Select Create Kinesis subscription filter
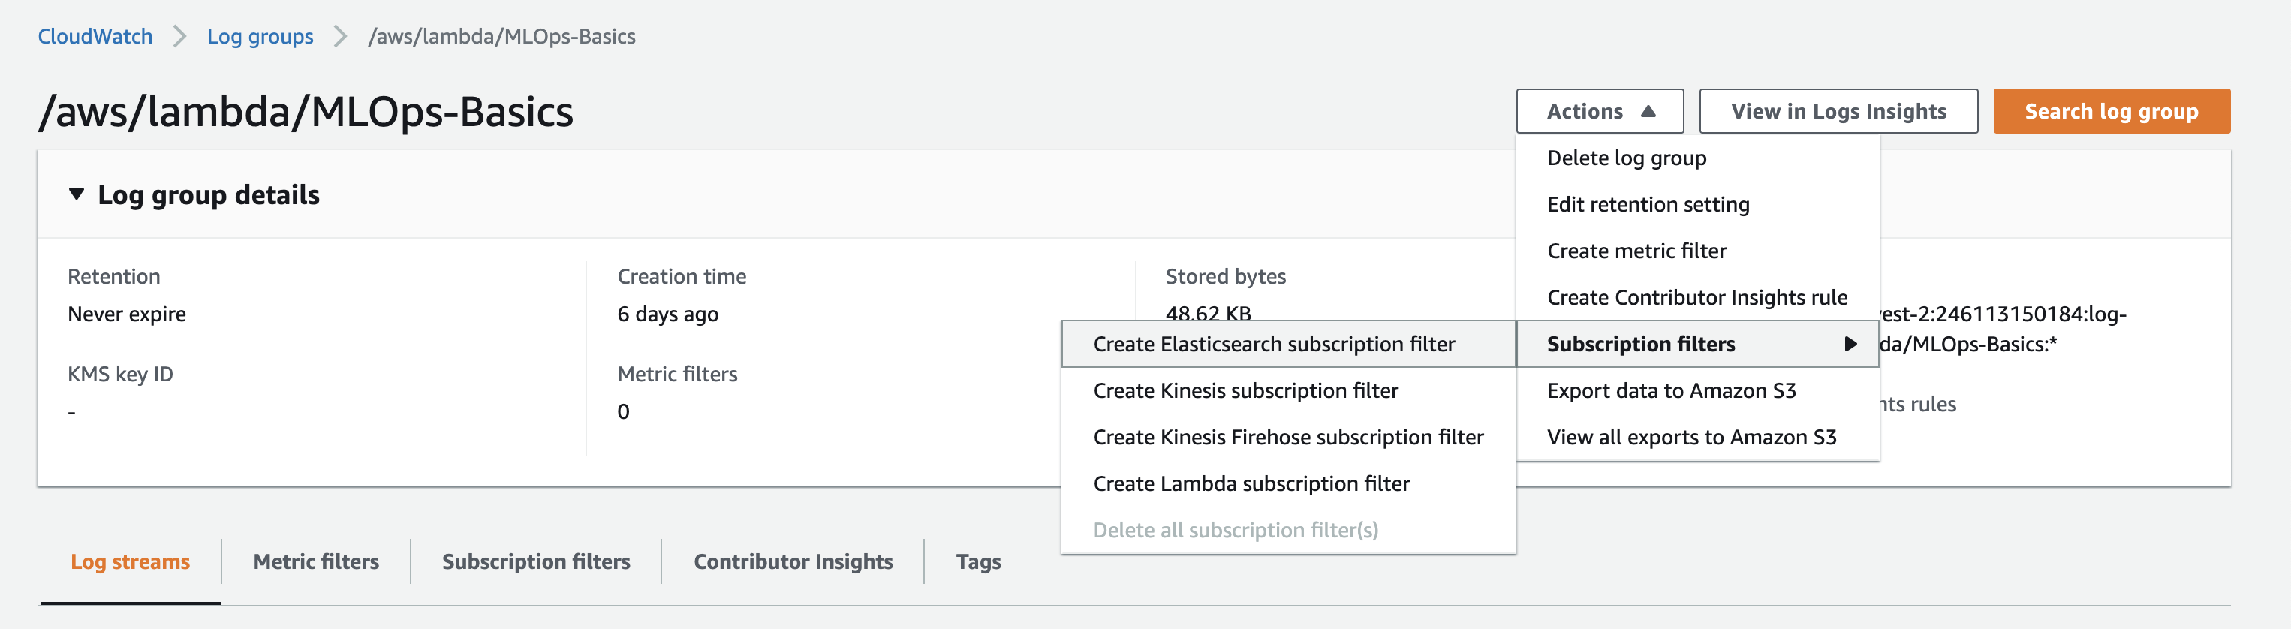Viewport: 2291px width, 629px height. [x=1245, y=390]
